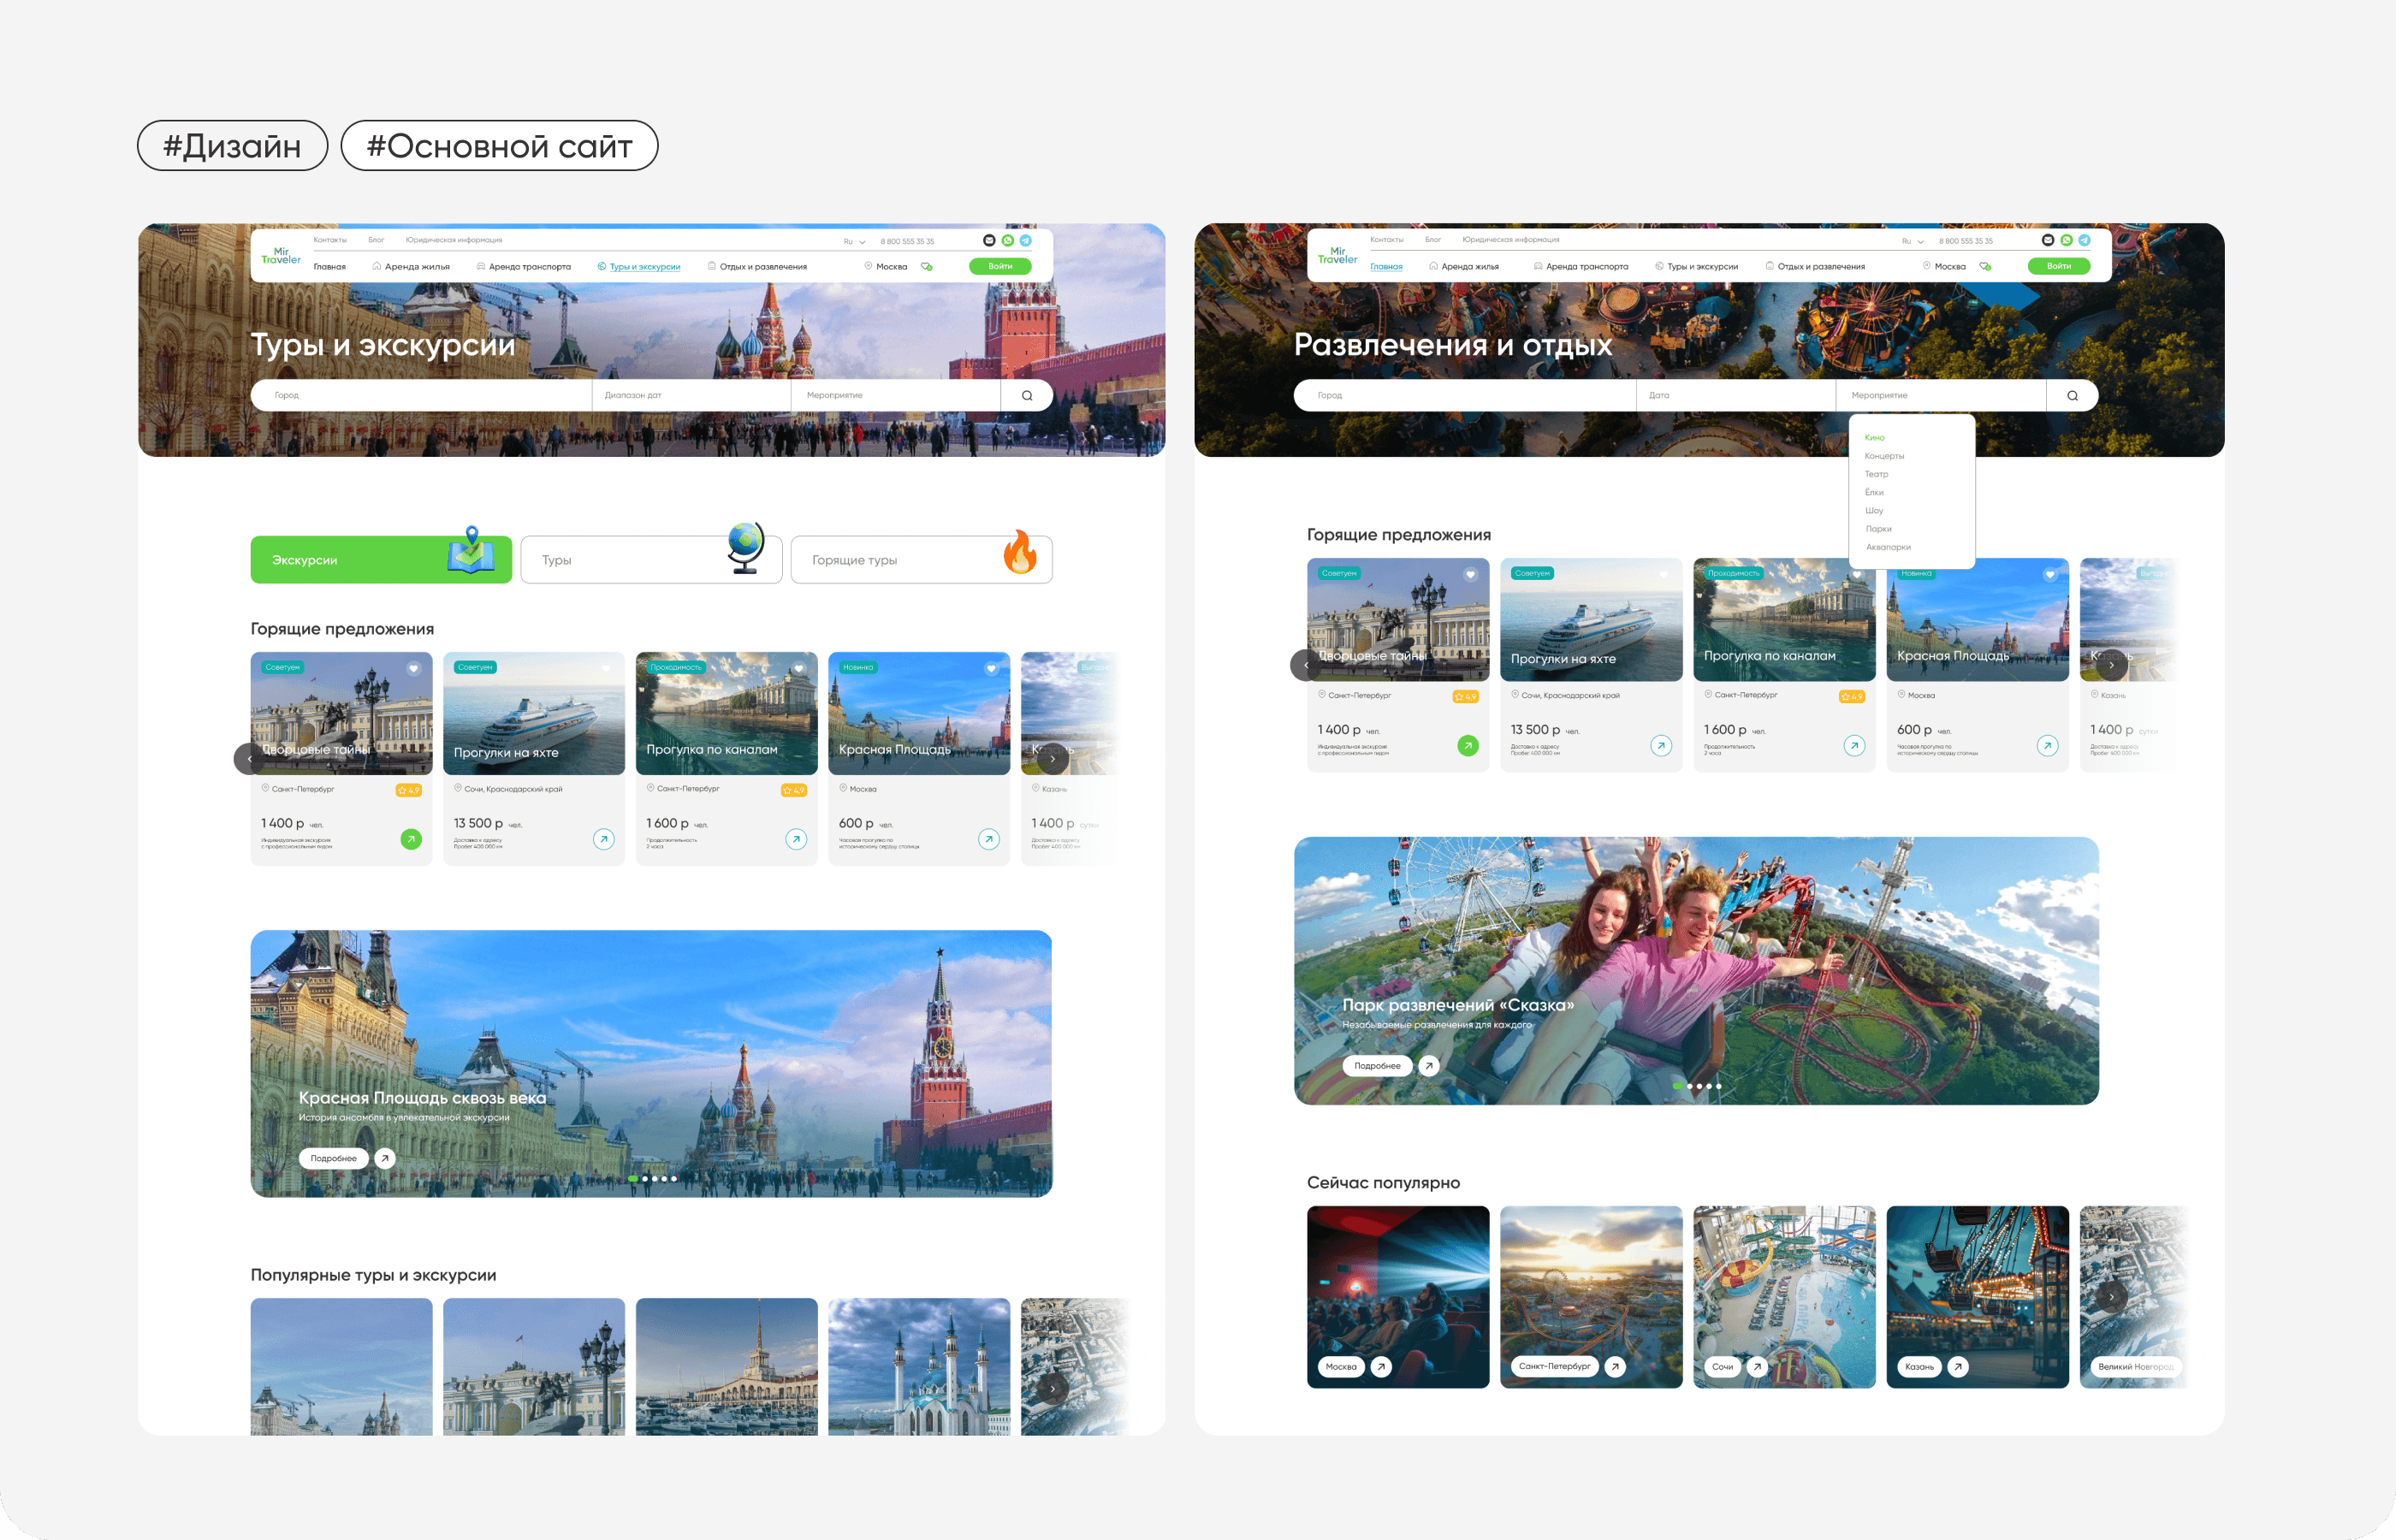Click the first slider dot on the Красная Площадь banner

pos(632,1179)
